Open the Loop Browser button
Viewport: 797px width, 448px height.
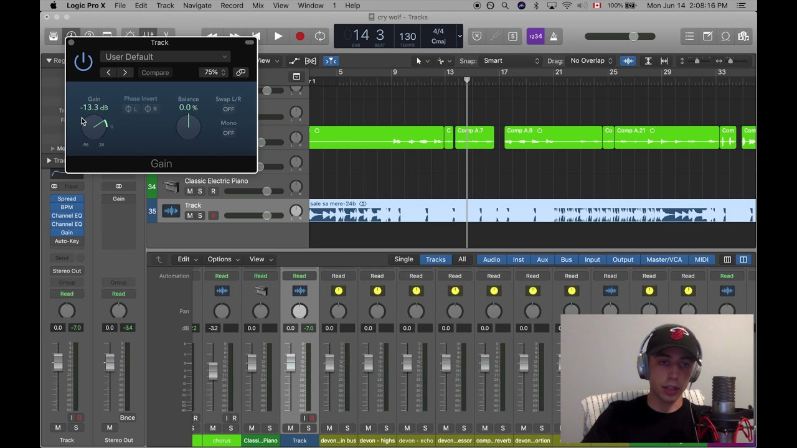pos(725,36)
